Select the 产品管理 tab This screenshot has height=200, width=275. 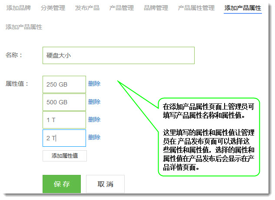pos(122,8)
